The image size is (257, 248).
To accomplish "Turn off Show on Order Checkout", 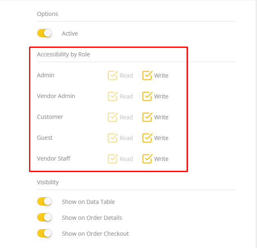I will [x=45, y=234].
